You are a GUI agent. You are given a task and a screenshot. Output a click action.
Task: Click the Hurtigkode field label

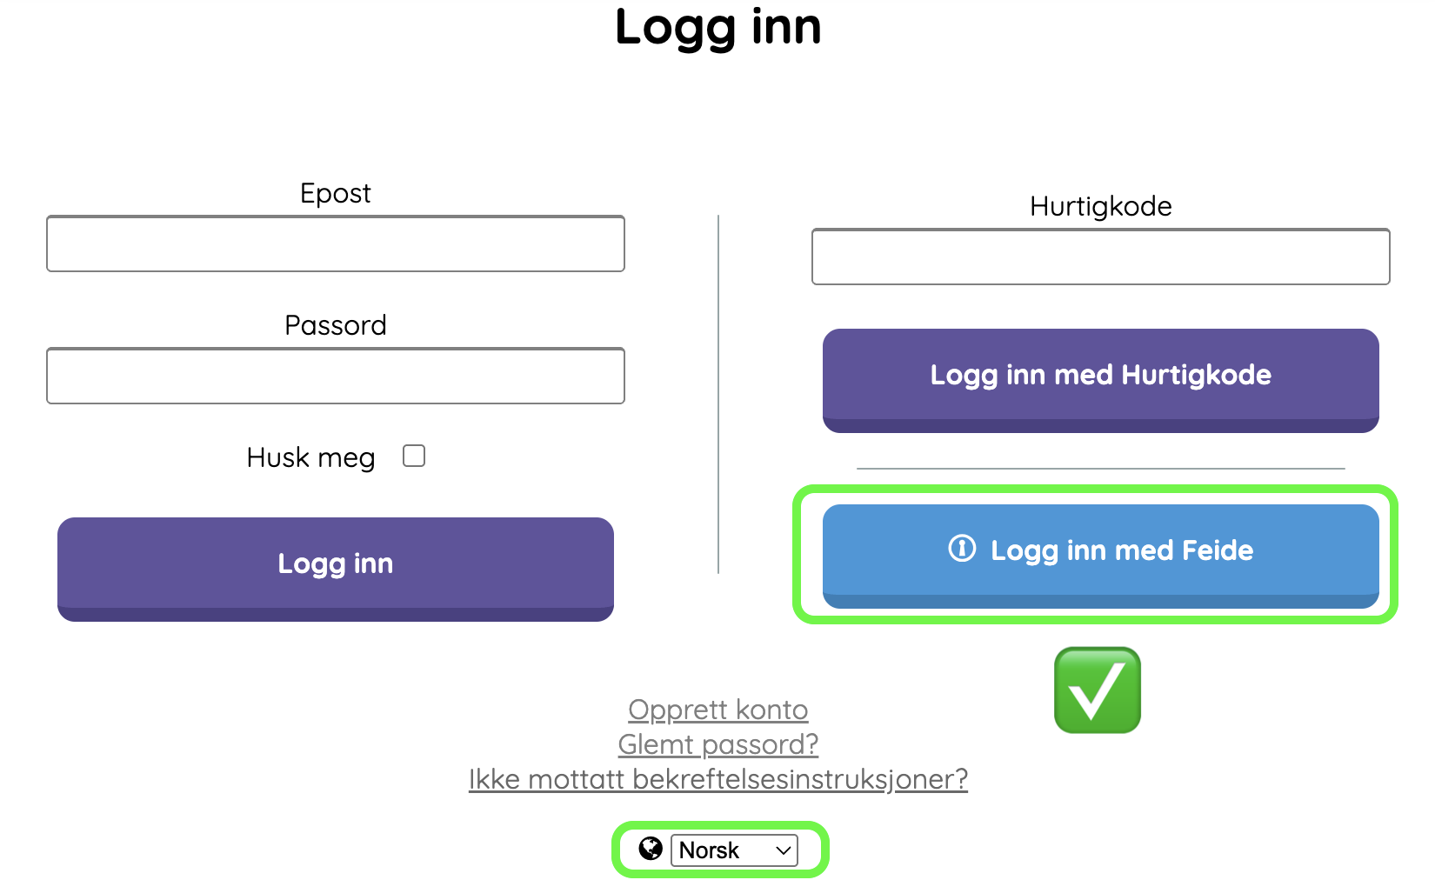(x=1100, y=206)
